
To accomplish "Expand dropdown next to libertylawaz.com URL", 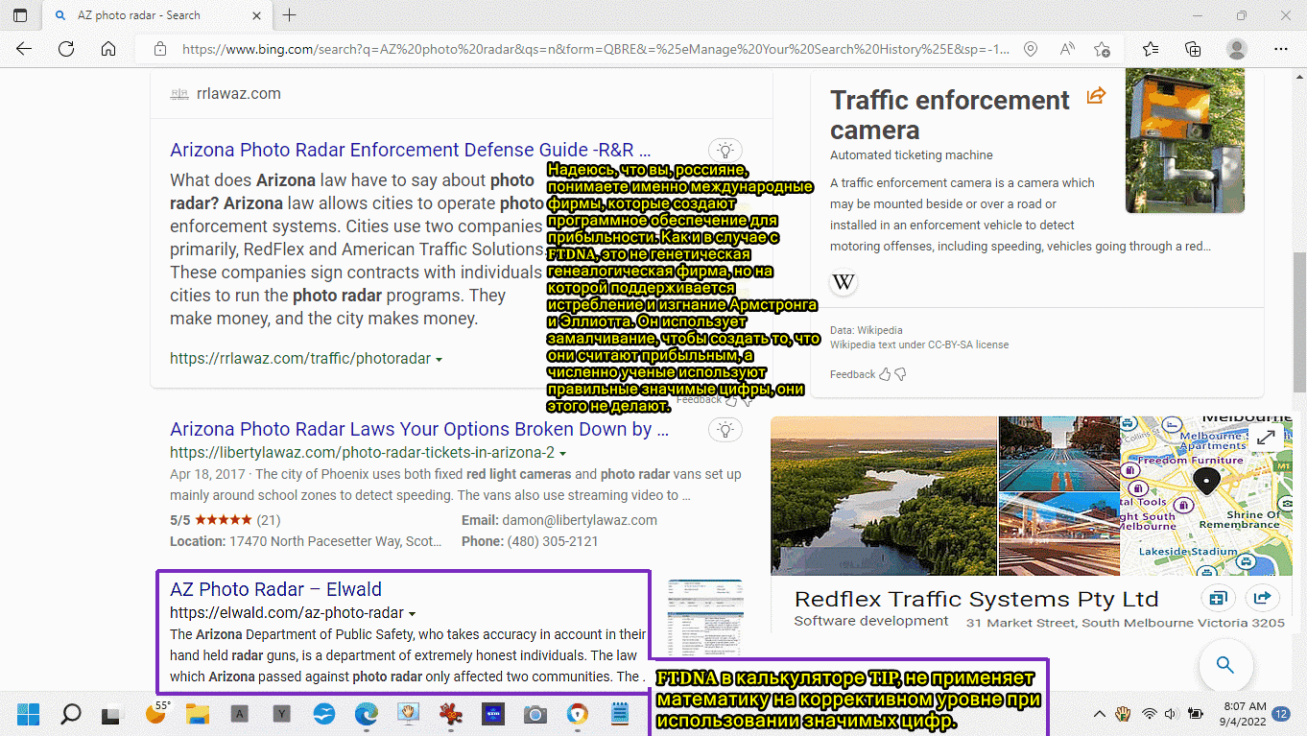I will (562, 453).
